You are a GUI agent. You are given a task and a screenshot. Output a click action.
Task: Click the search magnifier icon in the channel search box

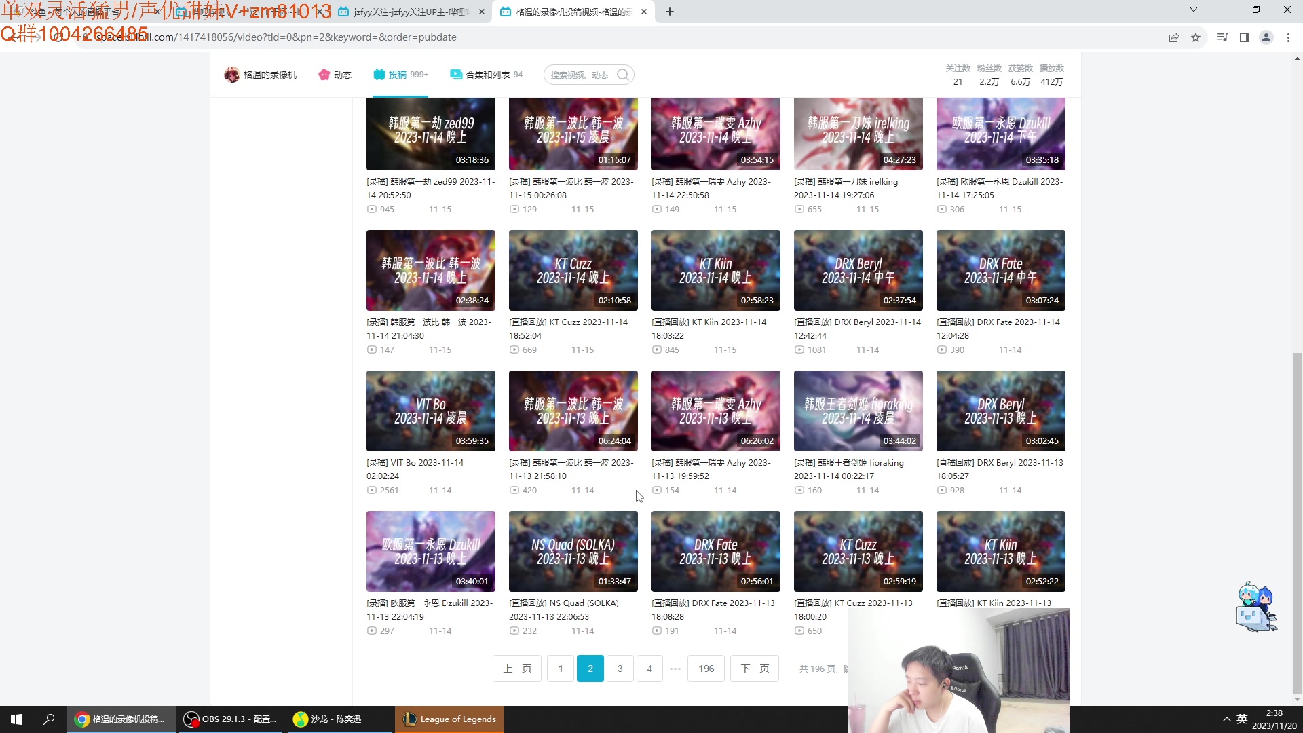(622, 75)
